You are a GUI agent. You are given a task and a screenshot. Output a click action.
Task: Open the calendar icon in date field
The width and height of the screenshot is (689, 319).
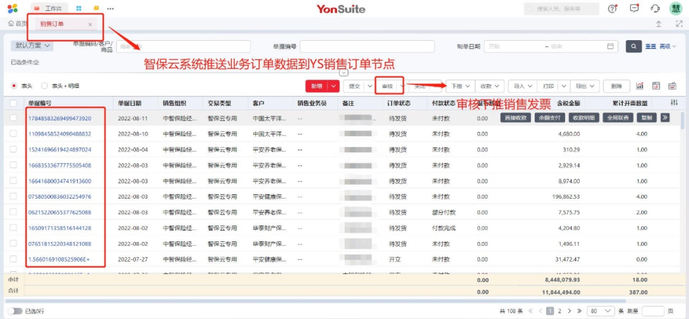[x=610, y=46]
